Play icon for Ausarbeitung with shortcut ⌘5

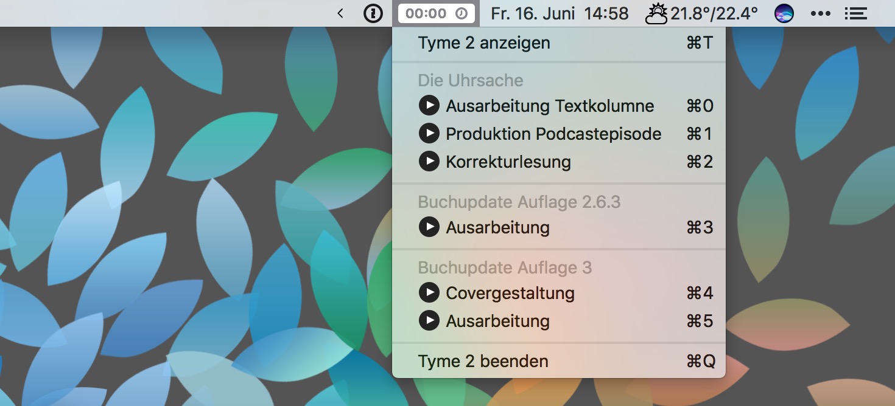[429, 321]
